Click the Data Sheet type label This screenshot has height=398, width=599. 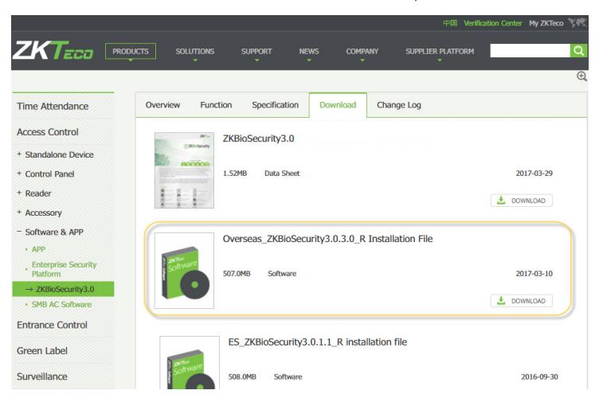282,174
